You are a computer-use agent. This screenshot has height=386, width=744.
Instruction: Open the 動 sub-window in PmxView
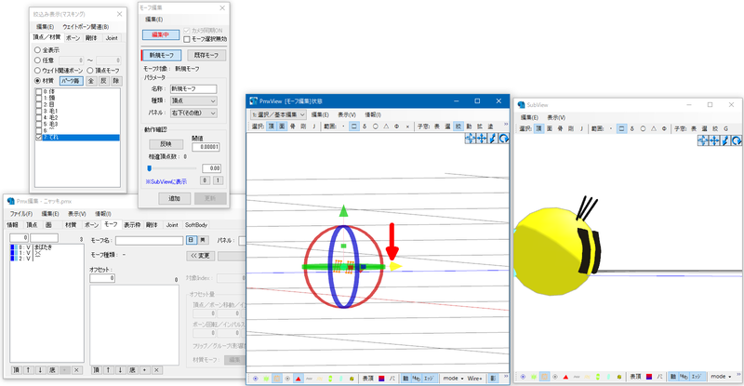[469, 126]
